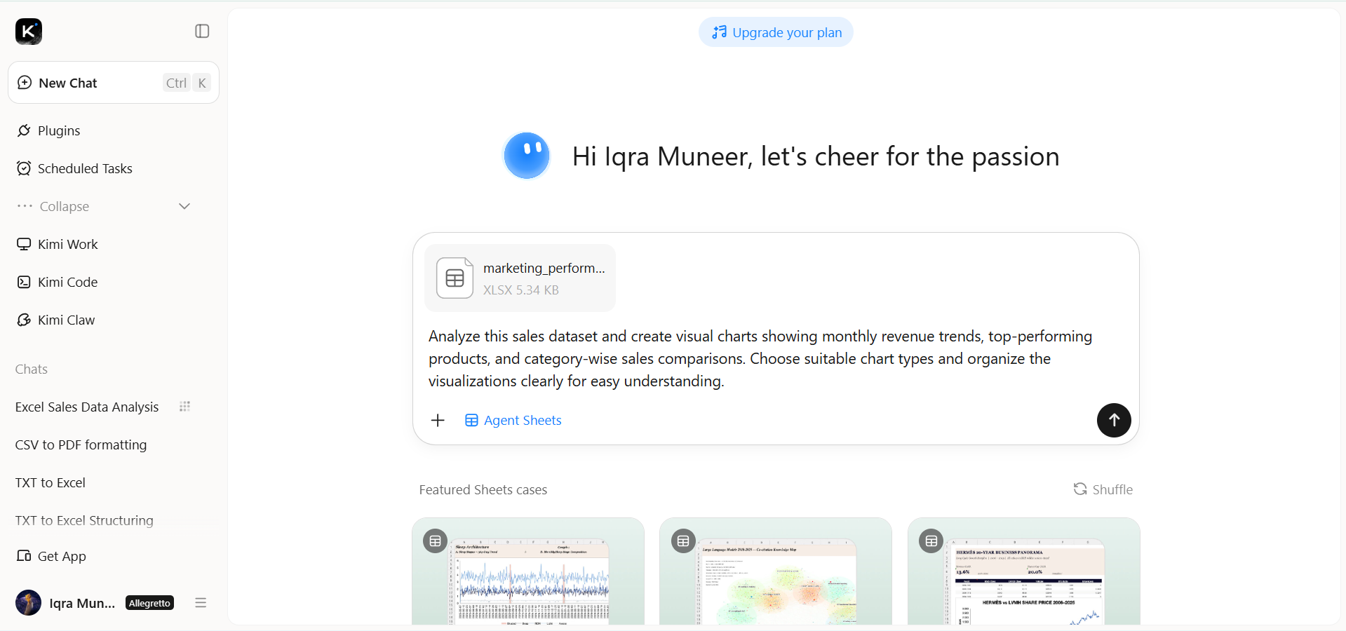The height and width of the screenshot is (631, 1346).
Task: Click the Chats section heading
Action: (x=32, y=369)
